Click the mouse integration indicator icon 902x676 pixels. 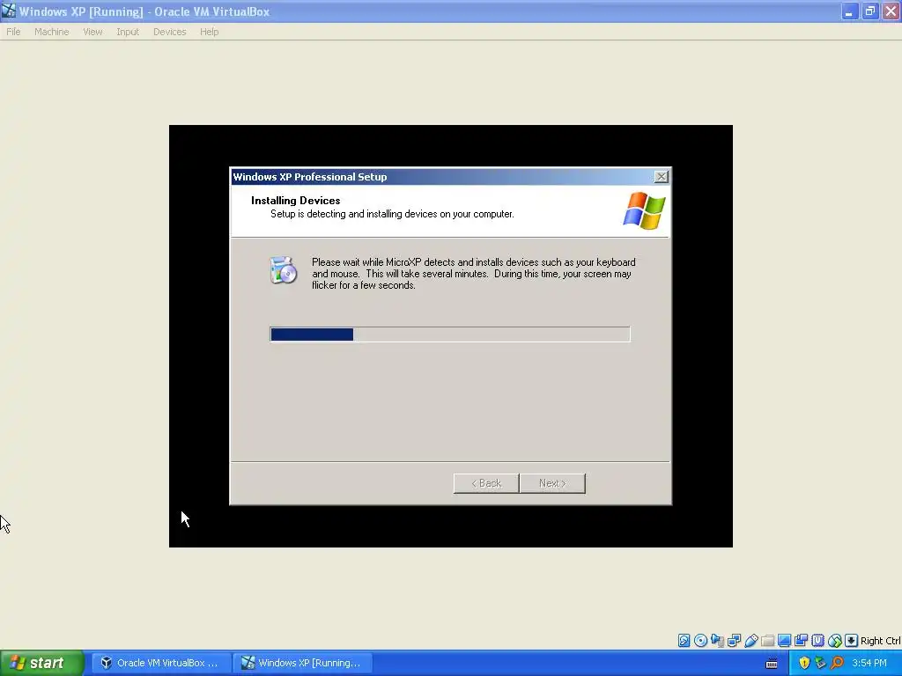pyautogui.click(x=835, y=641)
